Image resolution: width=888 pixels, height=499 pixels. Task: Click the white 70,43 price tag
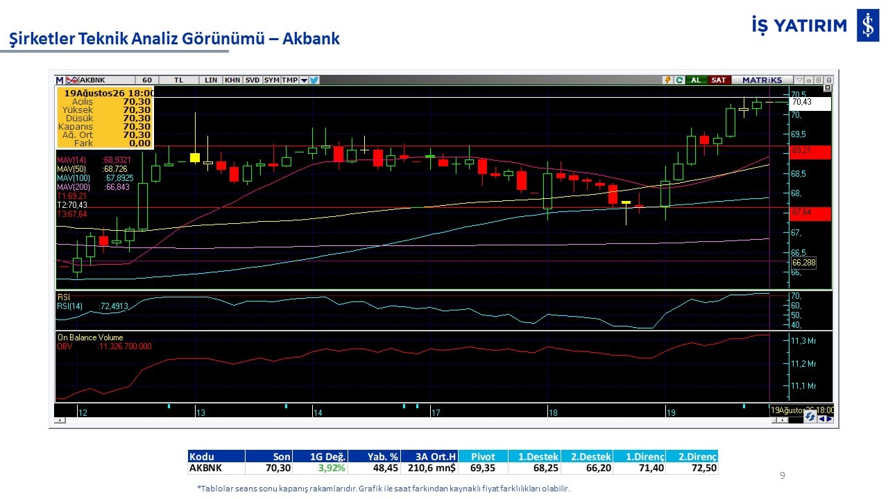click(810, 103)
